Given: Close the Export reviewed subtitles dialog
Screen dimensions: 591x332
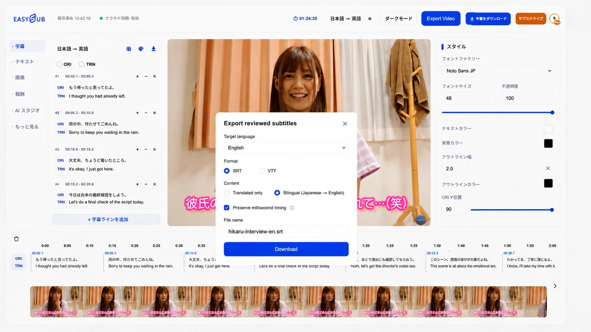Looking at the screenshot, I should coord(345,124).
